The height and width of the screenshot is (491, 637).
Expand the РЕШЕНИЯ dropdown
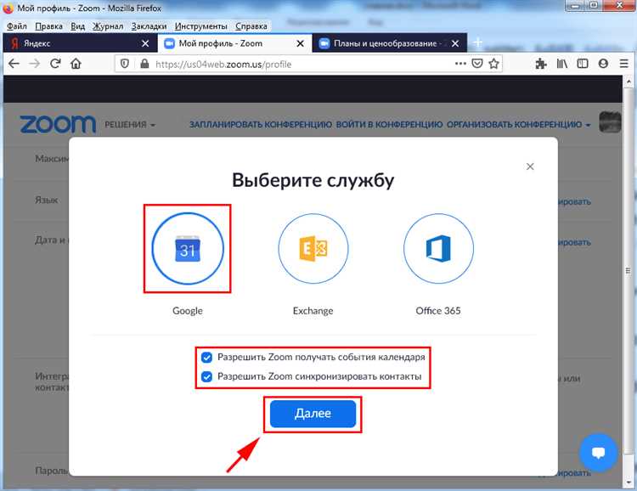click(x=130, y=125)
